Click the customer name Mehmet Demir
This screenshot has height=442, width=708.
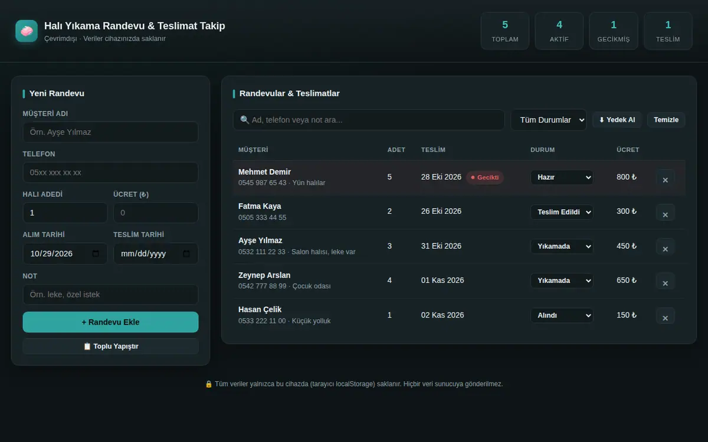(x=264, y=172)
